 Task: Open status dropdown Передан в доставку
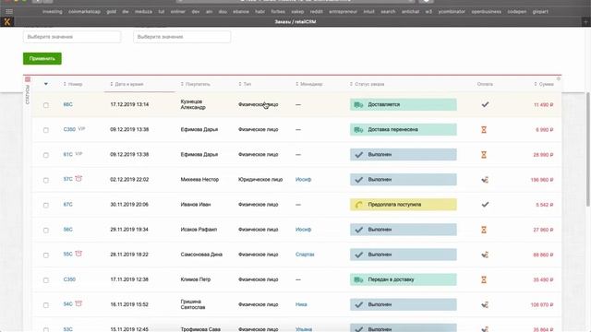pos(404,279)
